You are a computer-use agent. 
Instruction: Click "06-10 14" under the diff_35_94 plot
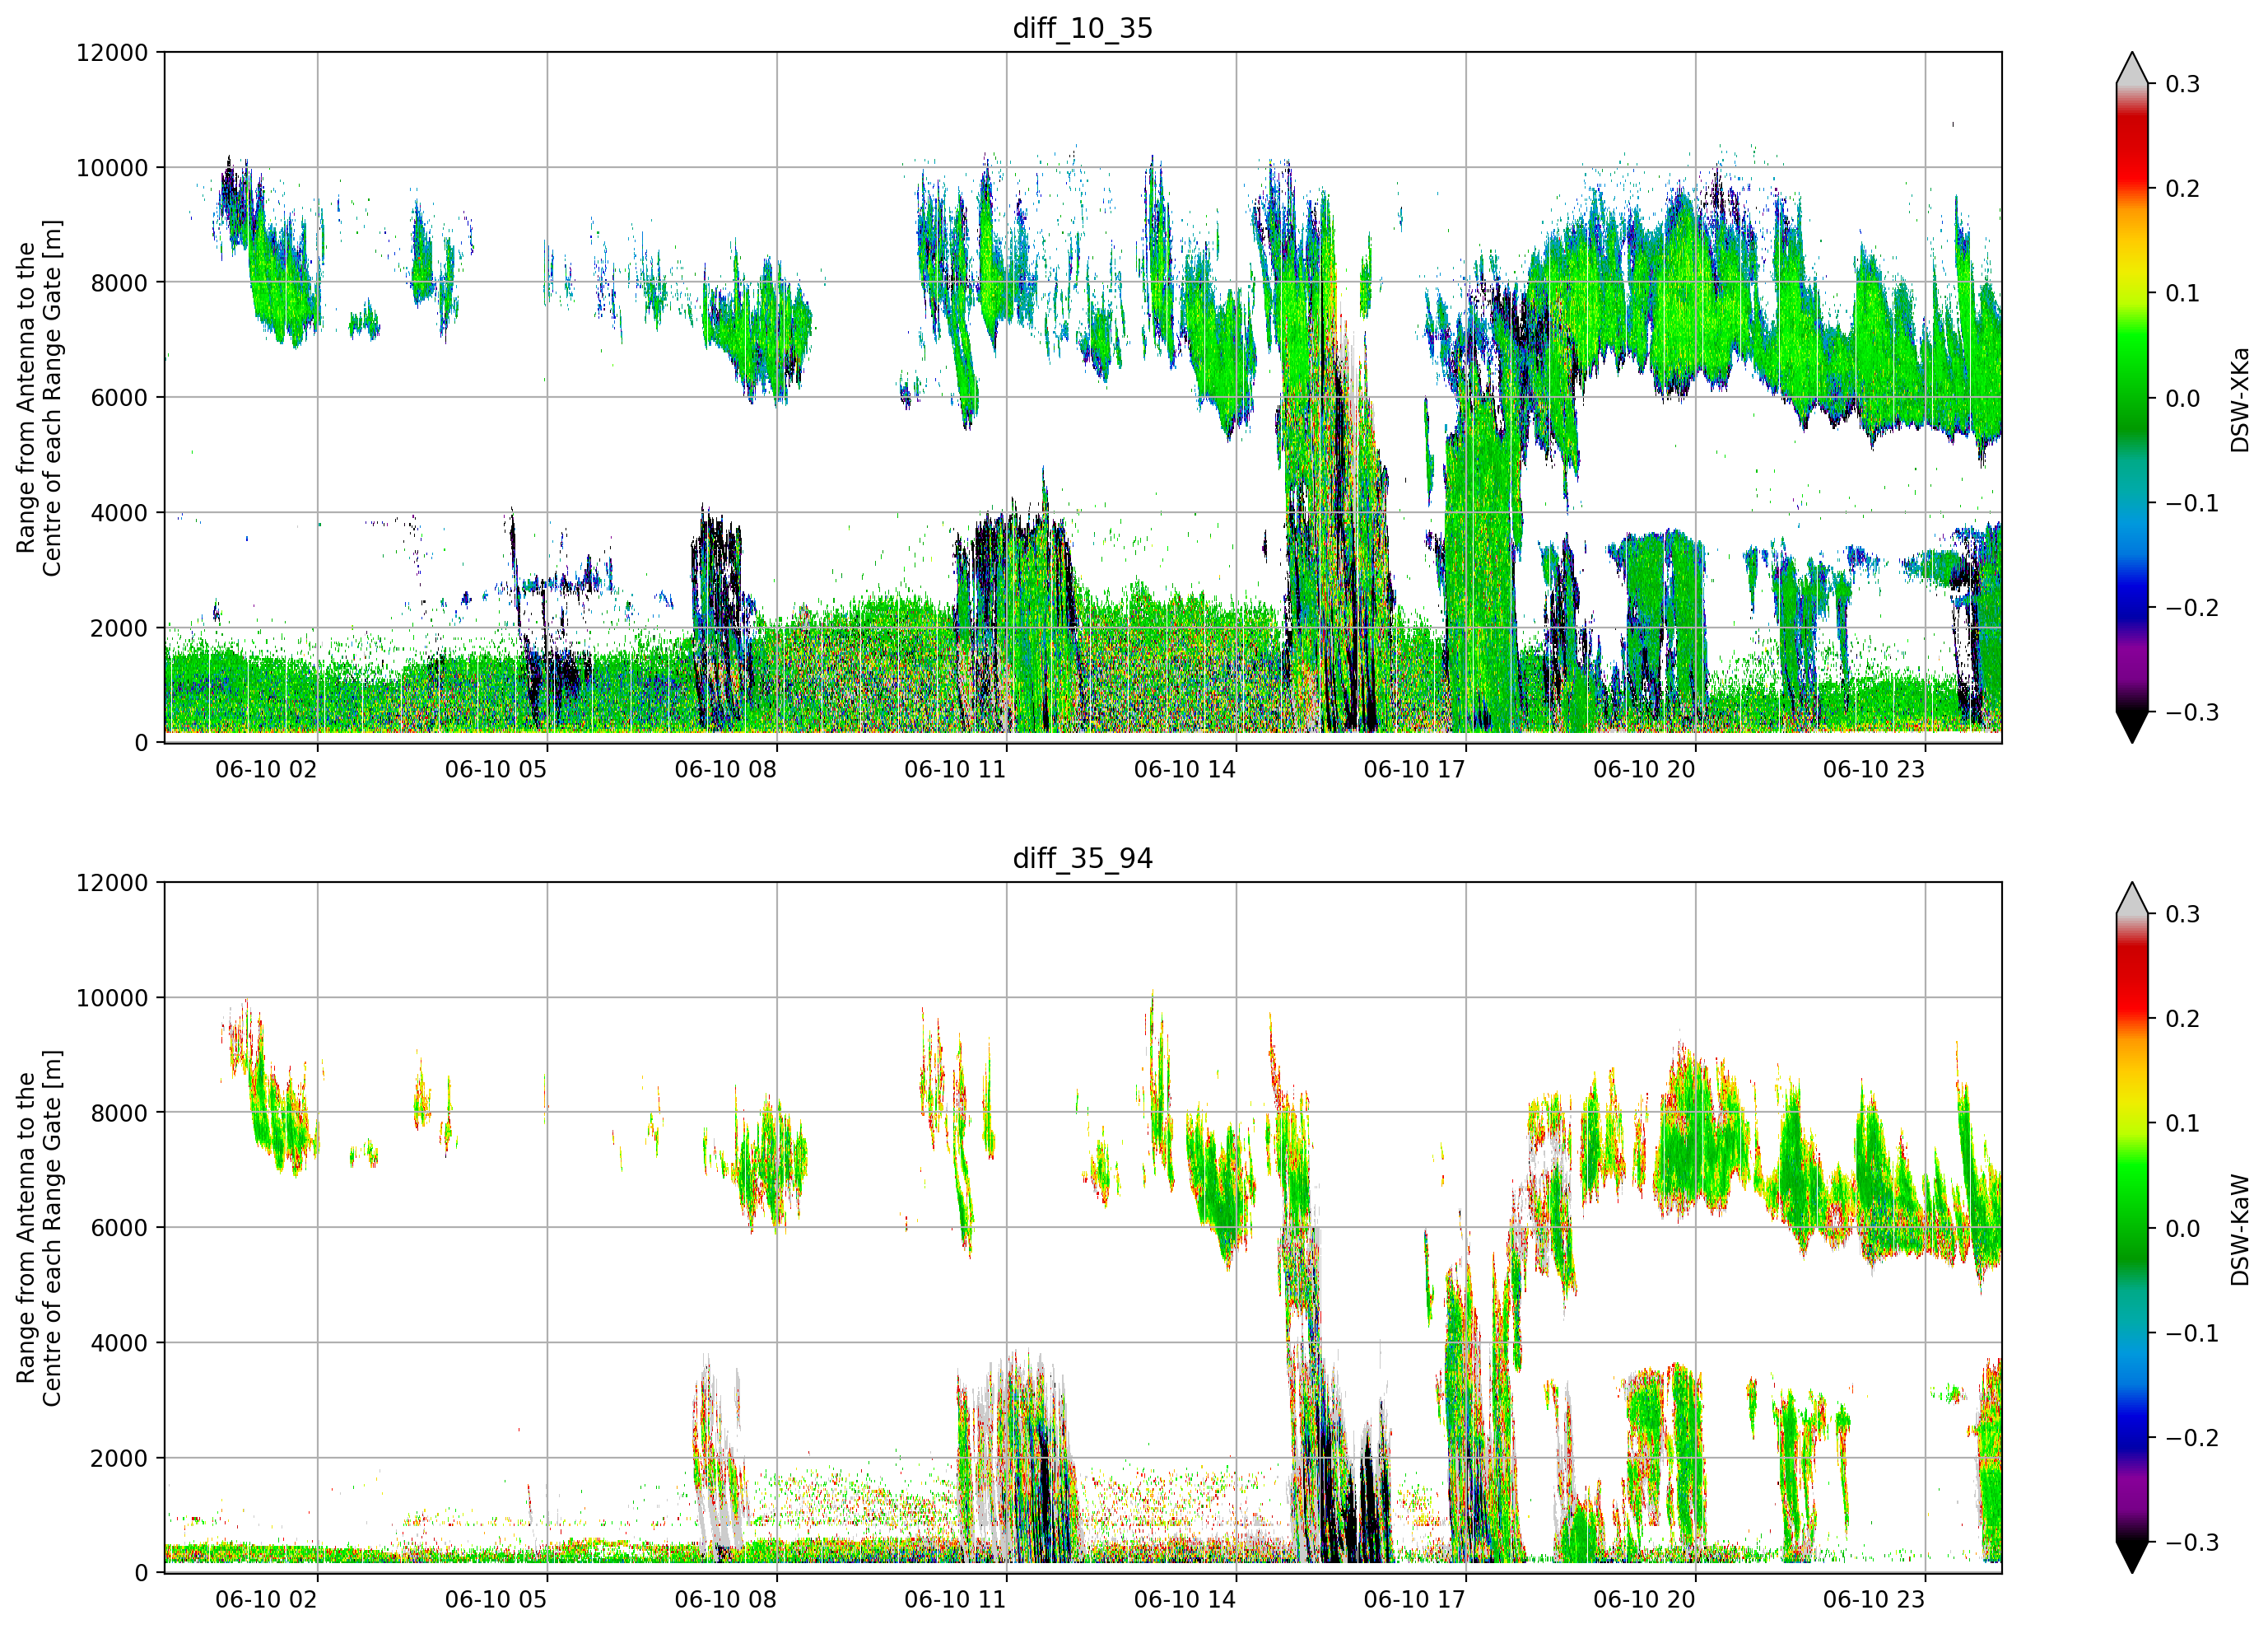point(1185,1600)
